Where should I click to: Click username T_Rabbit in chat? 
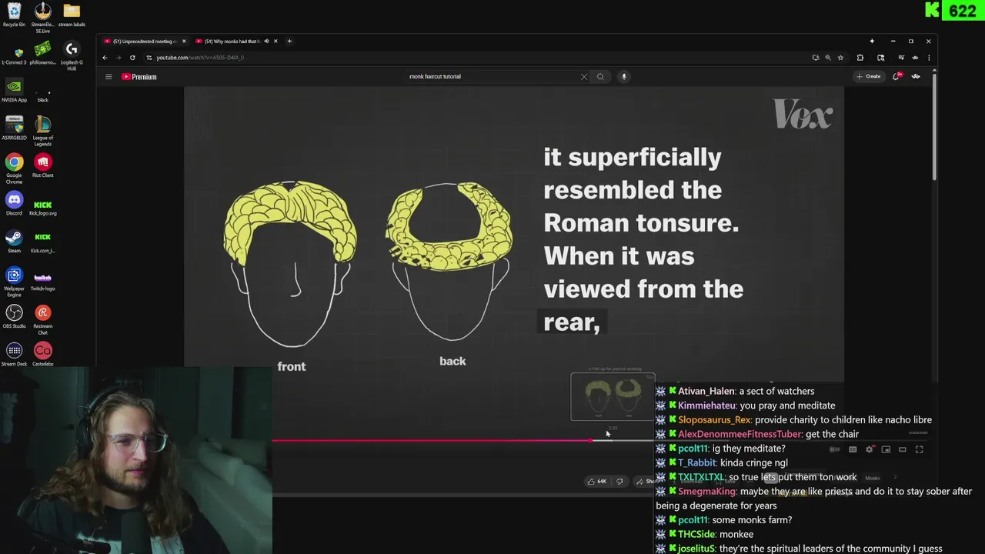696,463
